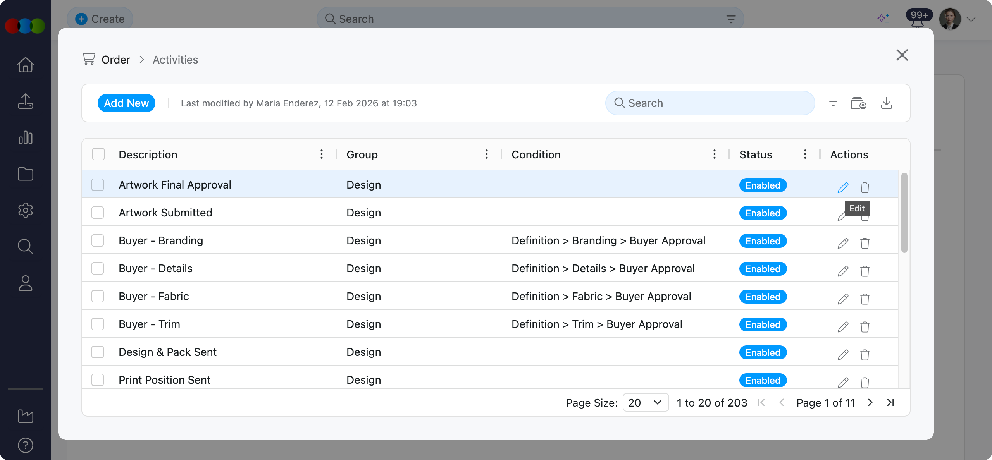992x460 pixels.
Task: Tick the Artwork Submitted row checkbox
Action: click(x=98, y=213)
